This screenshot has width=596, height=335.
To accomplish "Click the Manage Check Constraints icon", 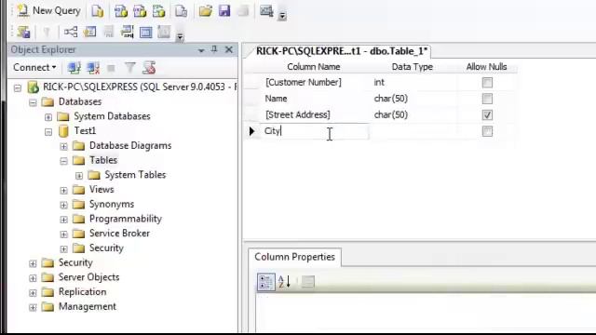I will point(146,32).
